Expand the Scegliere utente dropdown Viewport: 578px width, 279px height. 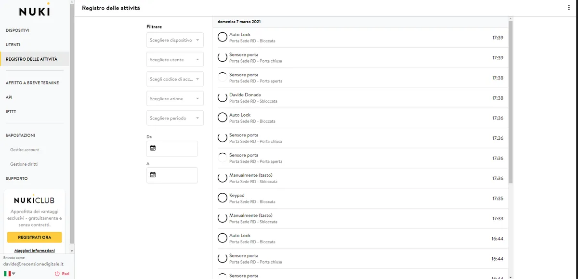point(175,60)
